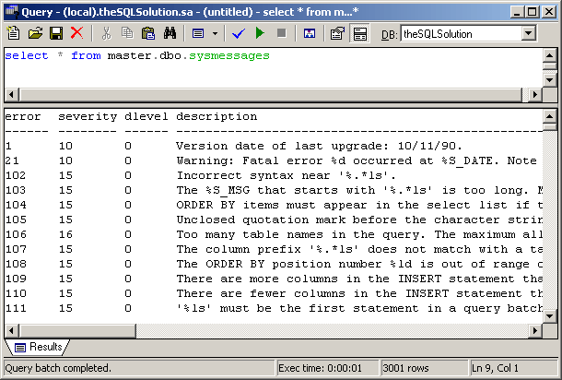The width and height of the screenshot is (562, 380).
Task: Open the DB database selector dropdown
Action: pos(528,34)
